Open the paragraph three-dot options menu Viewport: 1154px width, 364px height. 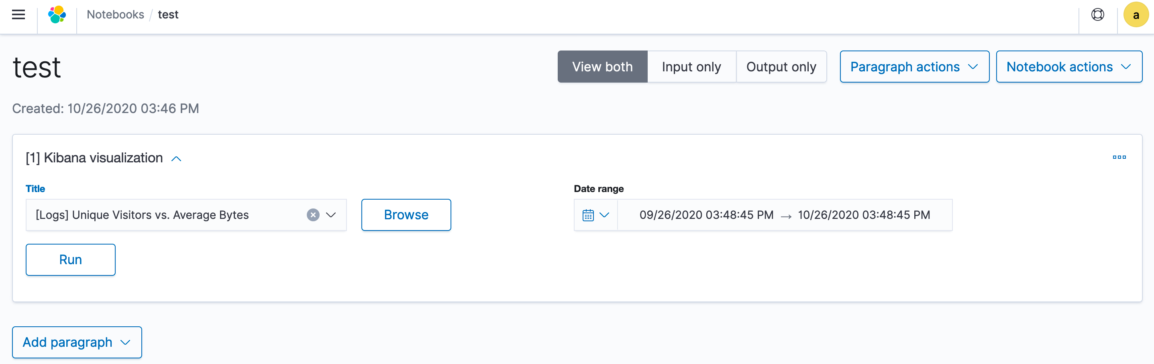click(1119, 157)
